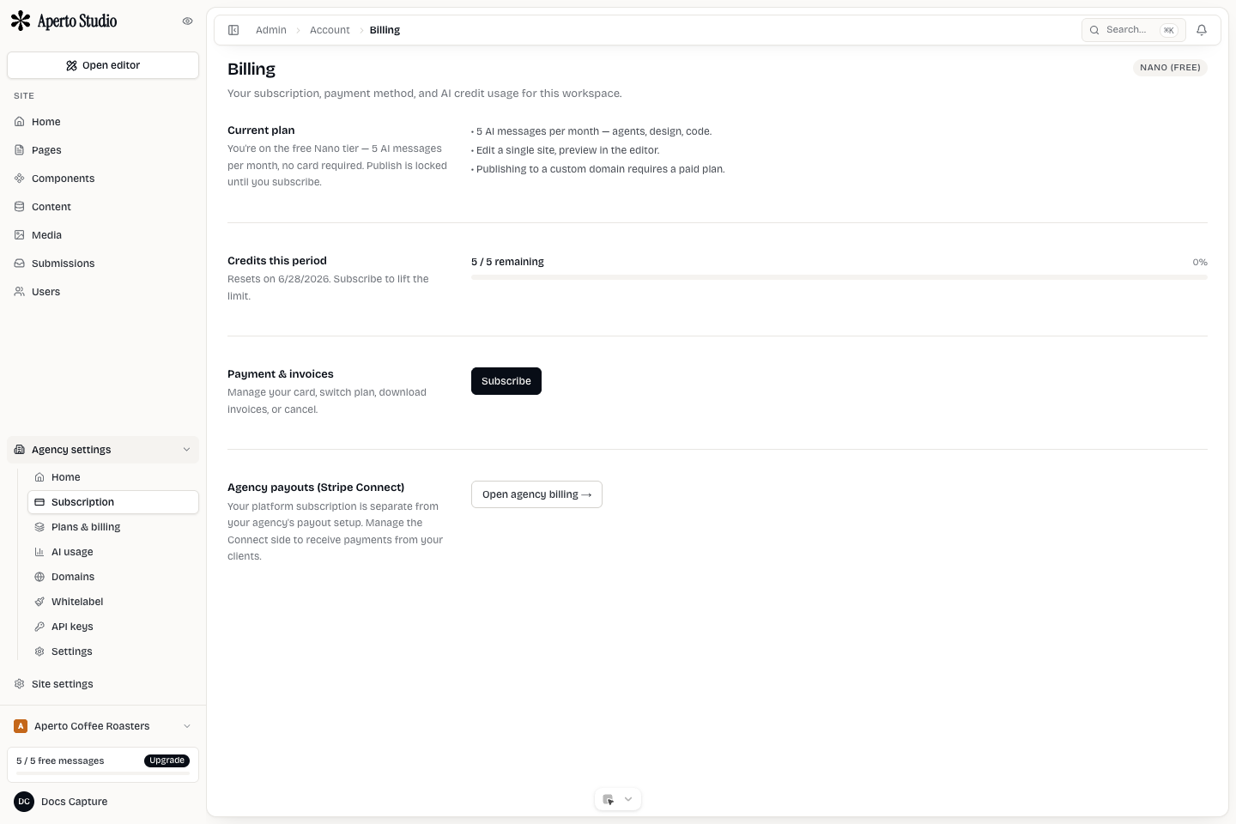Screen dimensions: 1236x824
Task: Open the Home item under Site
Action: 103,122
